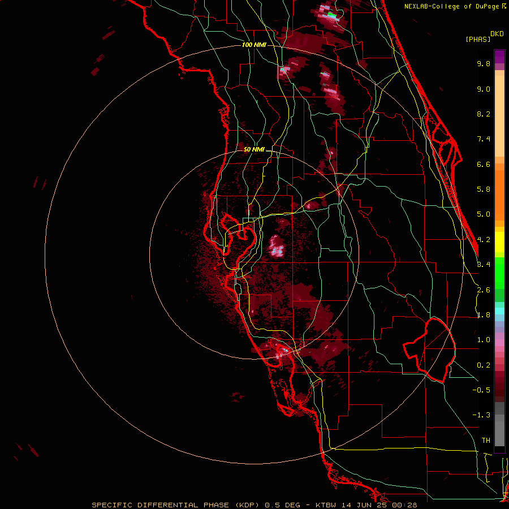509x509 pixels.
Task: Click the 2.6 scale value
Action: tap(484, 290)
